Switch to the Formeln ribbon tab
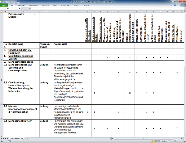The image size is (186, 143). (x=45, y=5)
